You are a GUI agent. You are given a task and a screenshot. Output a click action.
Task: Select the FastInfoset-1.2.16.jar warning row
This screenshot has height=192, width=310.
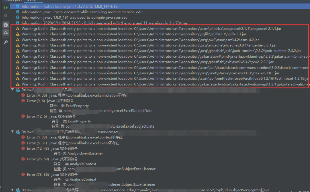160,79
